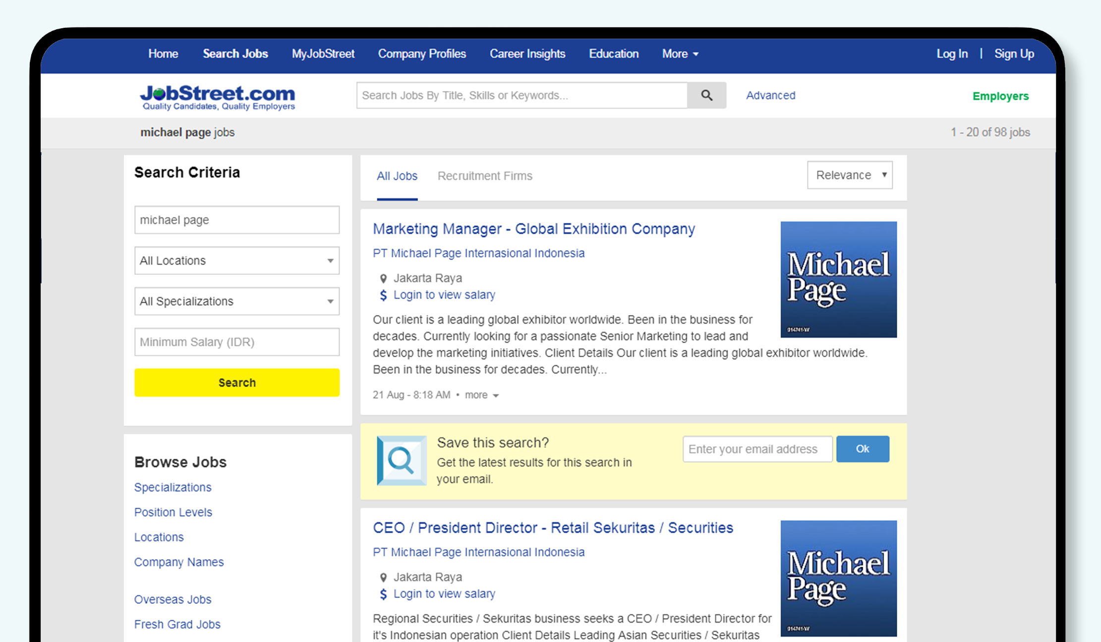Browse jobs by Locations
This screenshot has height=642, width=1101.
(159, 537)
